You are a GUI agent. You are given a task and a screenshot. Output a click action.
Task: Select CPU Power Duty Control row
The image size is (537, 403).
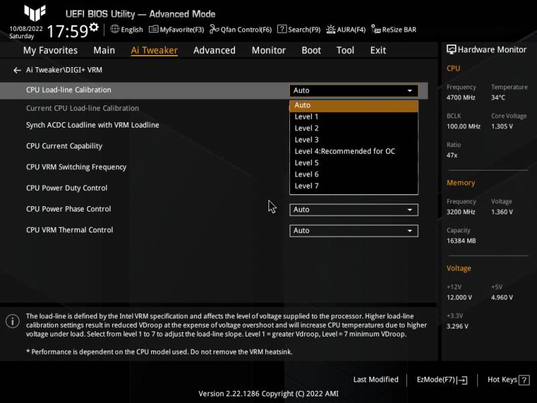click(x=66, y=188)
